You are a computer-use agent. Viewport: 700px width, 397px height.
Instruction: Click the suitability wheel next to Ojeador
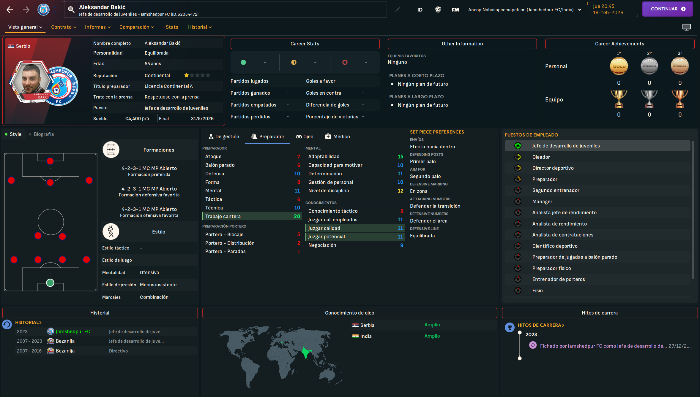(x=518, y=157)
